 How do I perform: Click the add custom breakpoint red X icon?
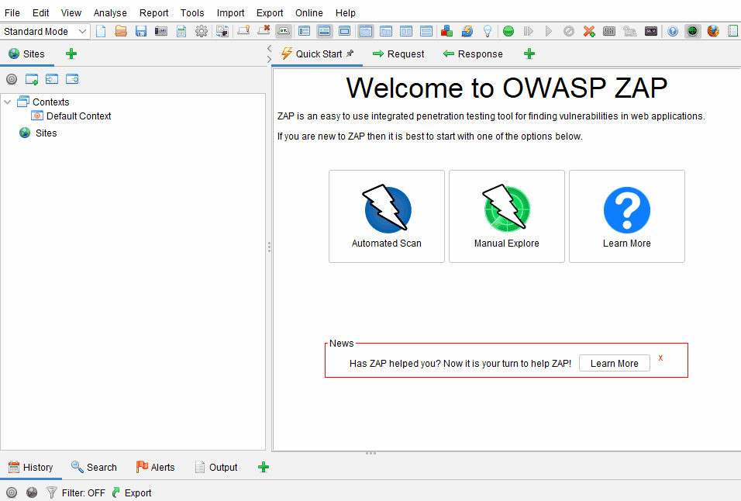click(x=589, y=31)
